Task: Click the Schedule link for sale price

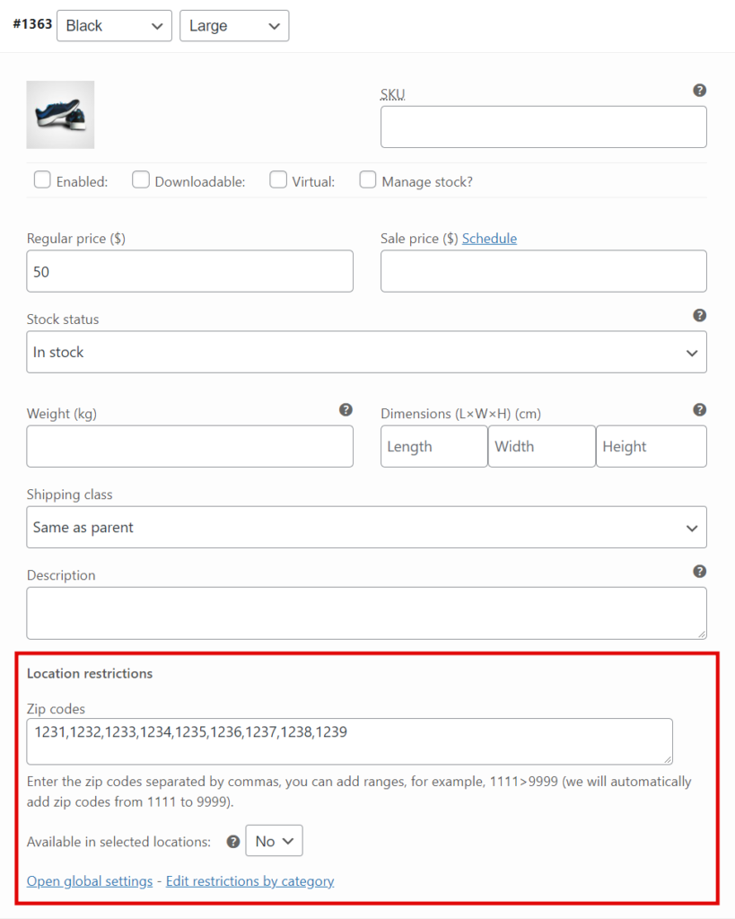Action: pyautogui.click(x=489, y=238)
